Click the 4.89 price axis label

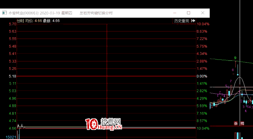(12, 106)
